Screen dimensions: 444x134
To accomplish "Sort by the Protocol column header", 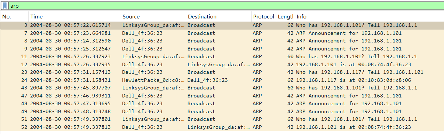I will coord(263,16).
